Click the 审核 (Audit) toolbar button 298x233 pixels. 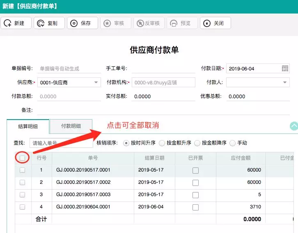coord(115,23)
